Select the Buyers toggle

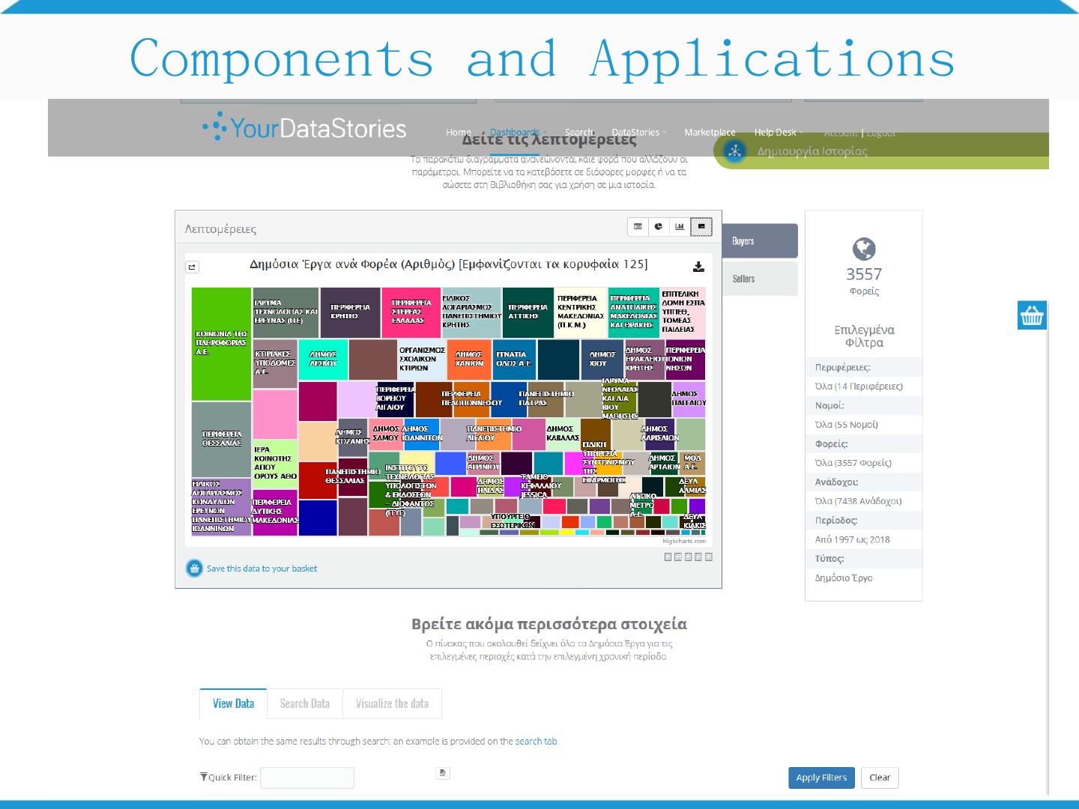click(x=759, y=241)
